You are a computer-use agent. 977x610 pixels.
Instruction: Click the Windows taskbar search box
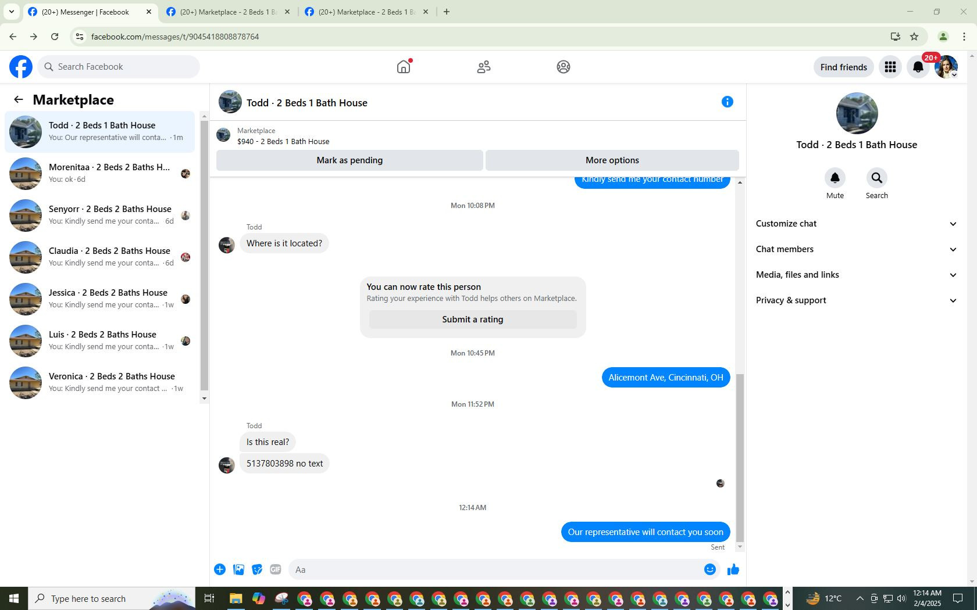pyautogui.click(x=113, y=598)
